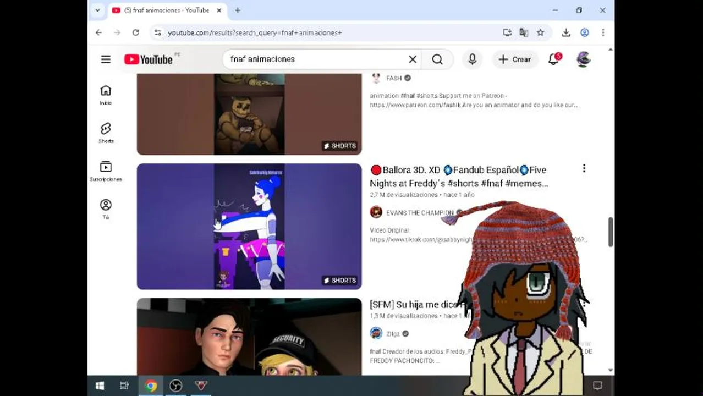Clear the search box with X
This screenshot has height=396, width=703.
413,59
